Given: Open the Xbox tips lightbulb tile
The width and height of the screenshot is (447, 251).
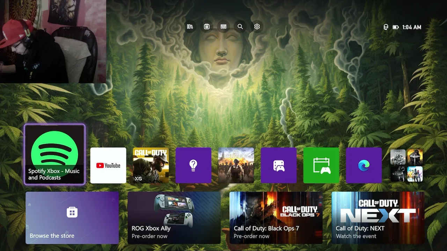Looking at the screenshot, I should point(193,165).
